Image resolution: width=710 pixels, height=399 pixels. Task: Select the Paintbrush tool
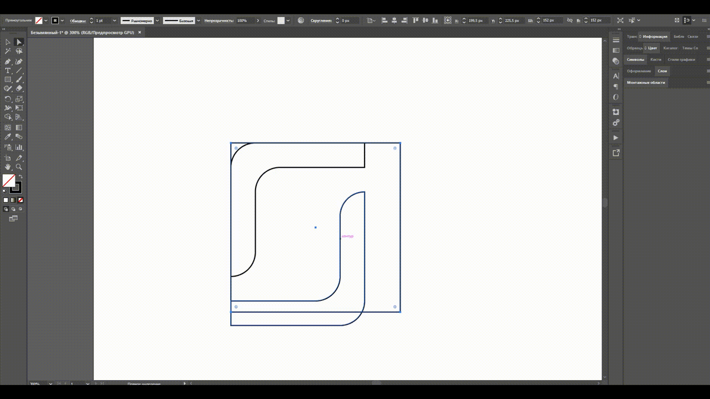(x=19, y=79)
